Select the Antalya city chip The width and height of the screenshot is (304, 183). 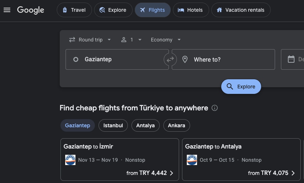pos(145,125)
